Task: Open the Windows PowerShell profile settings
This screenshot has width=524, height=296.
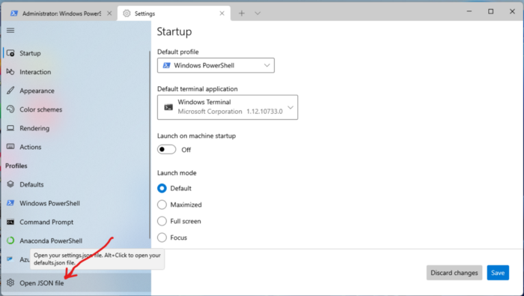Action: pos(76,203)
